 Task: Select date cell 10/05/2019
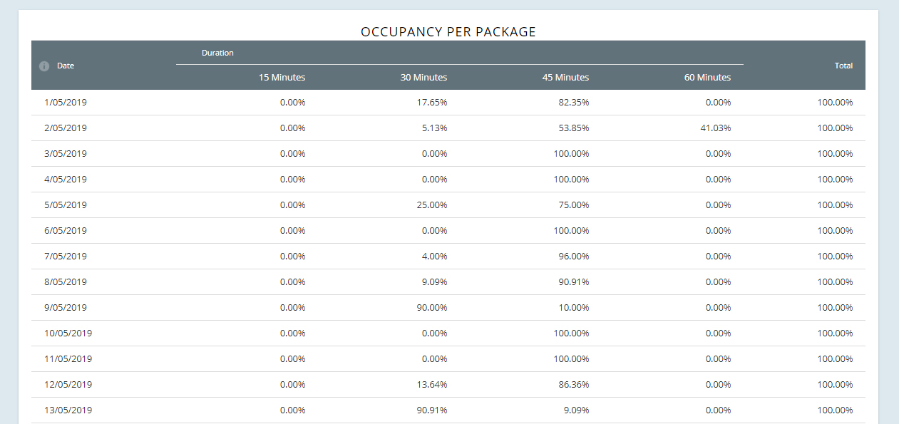(x=68, y=333)
